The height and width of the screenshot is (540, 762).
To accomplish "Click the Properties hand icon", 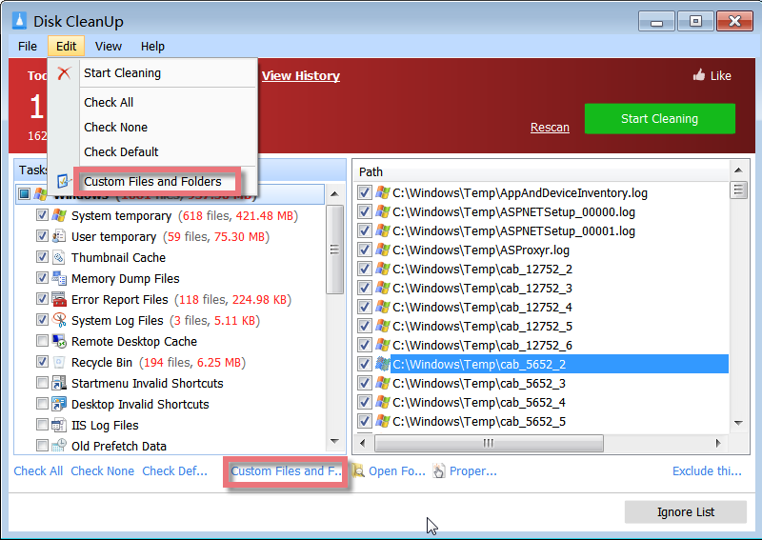I will tap(439, 470).
